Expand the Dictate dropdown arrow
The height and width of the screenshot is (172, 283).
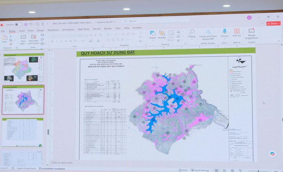pyautogui.click(x=224, y=39)
